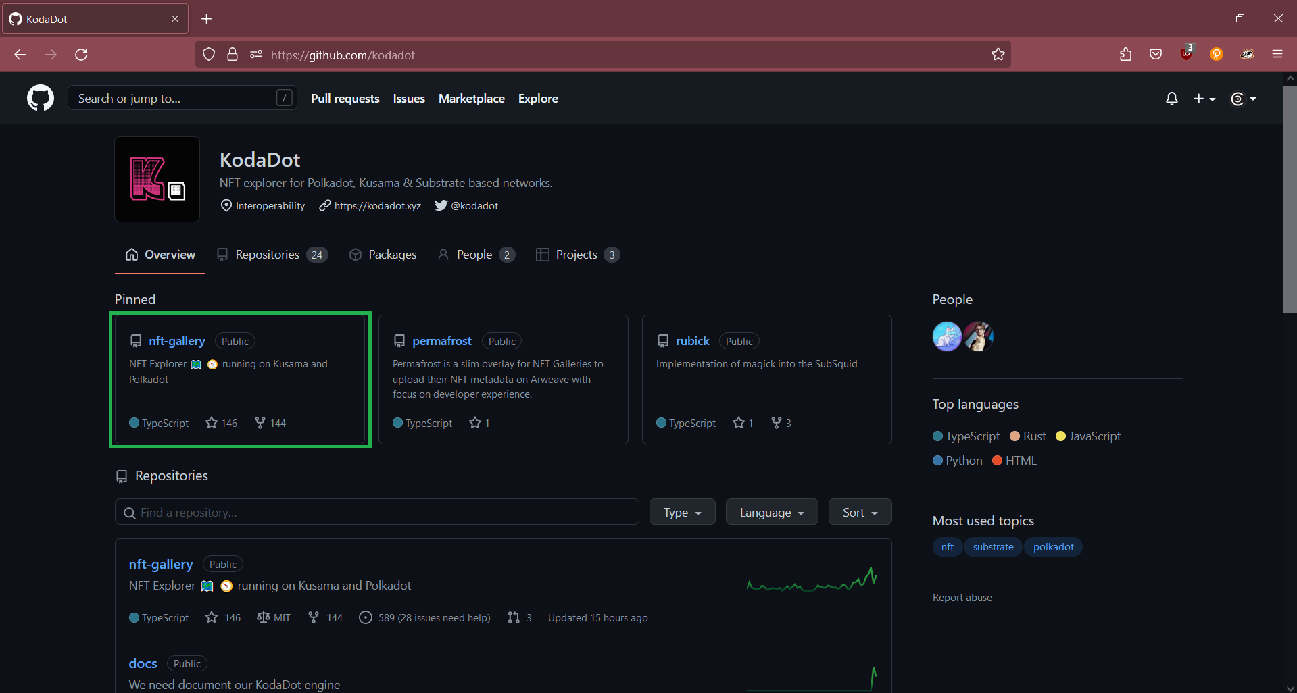Screen dimensions: 1297x693
Task: Open the Sort dropdown
Action: (x=859, y=513)
